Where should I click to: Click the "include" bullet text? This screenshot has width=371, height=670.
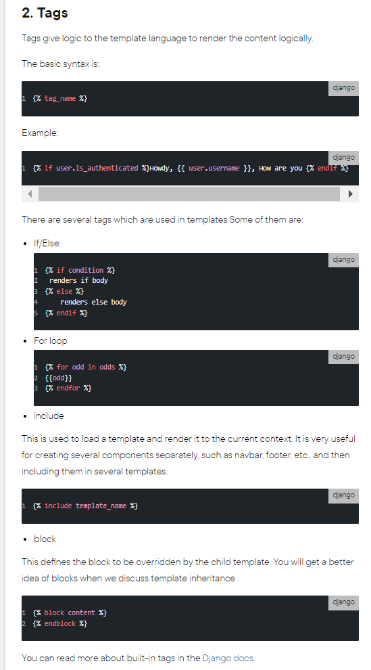(49, 416)
